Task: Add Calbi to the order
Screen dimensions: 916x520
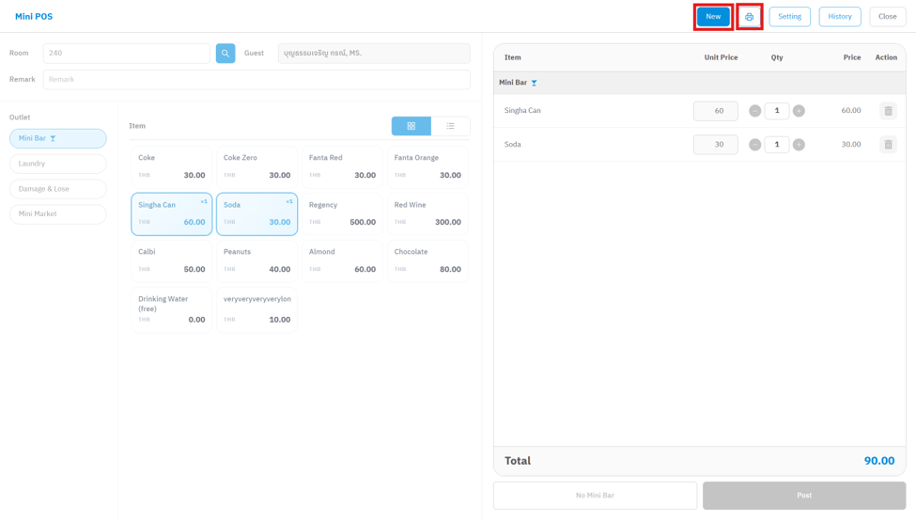Action: pyautogui.click(x=172, y=260)
